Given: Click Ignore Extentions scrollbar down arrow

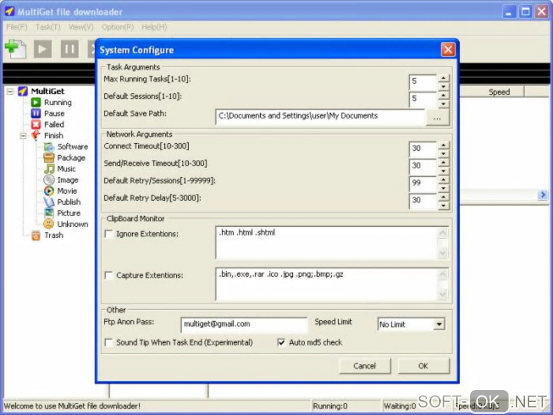Looking at the screenshot, I should coord(442,253).
